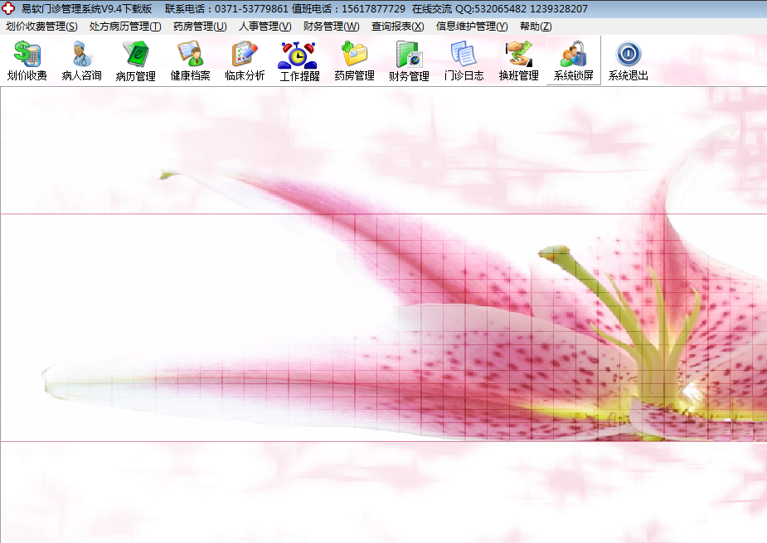Screen dimensions: 767x543
Task: Open the 病历管理 medical records icon
Action: click(x=136, y=60)
